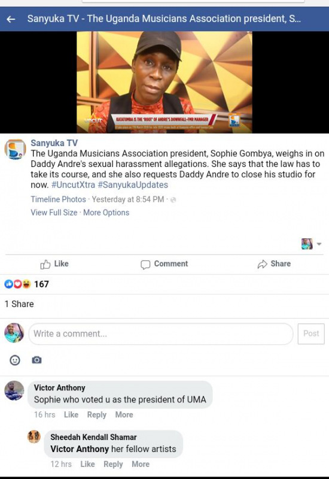Click the Post comment button

tap(311, 334)
